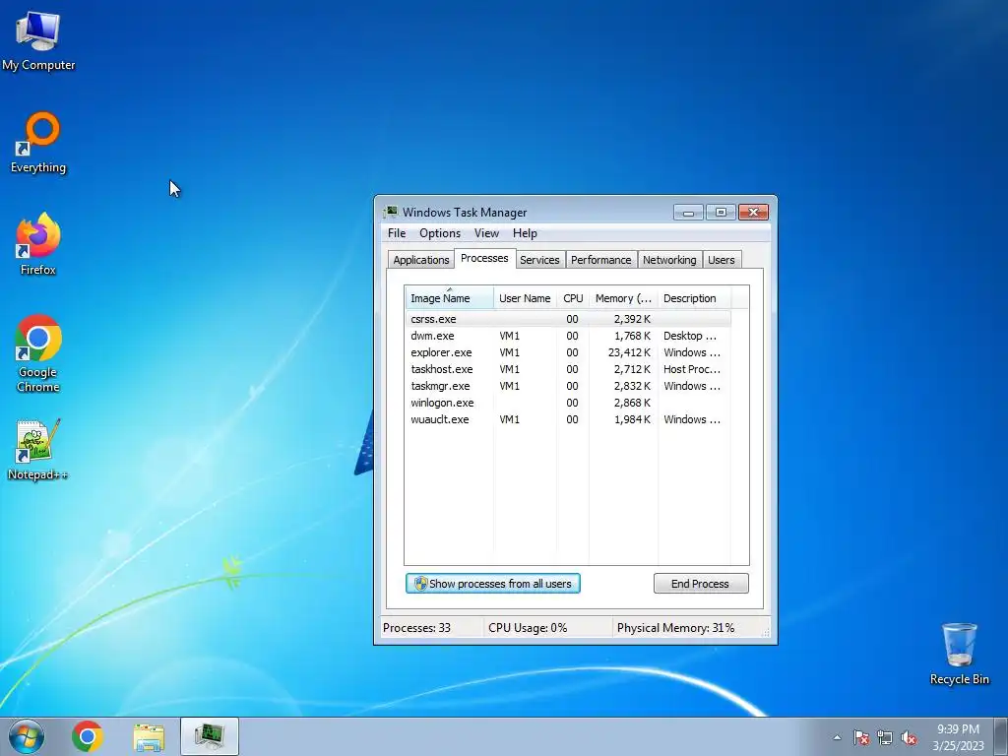Image resolution: width=1008 pixels, height=756 pixels.
Task: Switch to the Performance tab
Action: pyautogui.click(x=601, y=260)
